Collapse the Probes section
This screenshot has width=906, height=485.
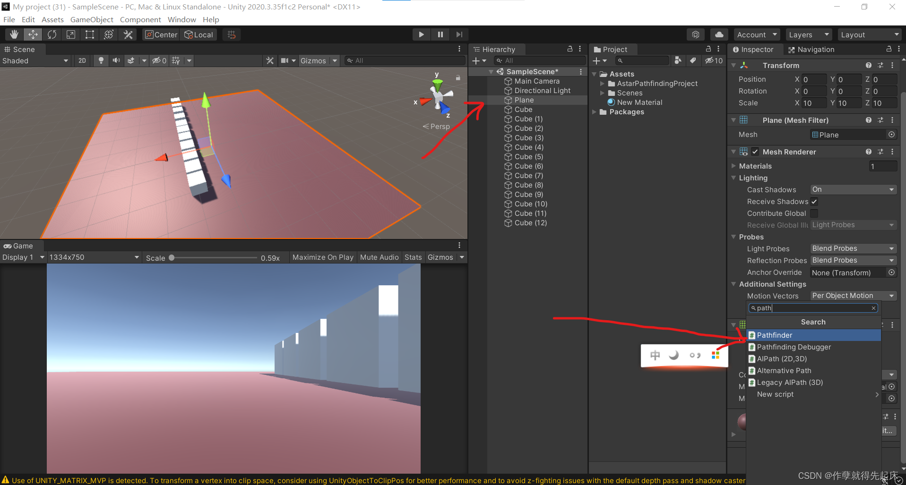[x=733, y=237]
